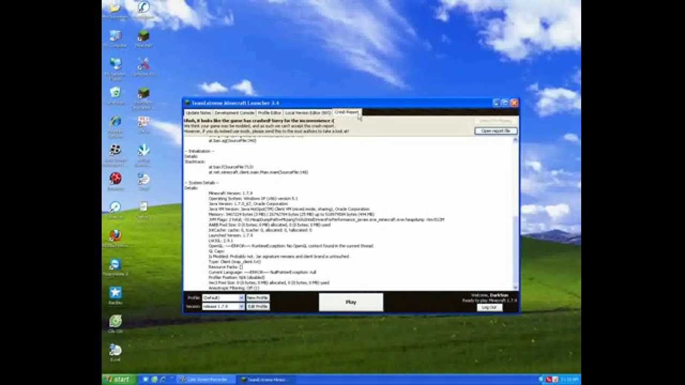The image size is (685, 385).
Task: Click the Start button
Action: [x=118, y=380]
